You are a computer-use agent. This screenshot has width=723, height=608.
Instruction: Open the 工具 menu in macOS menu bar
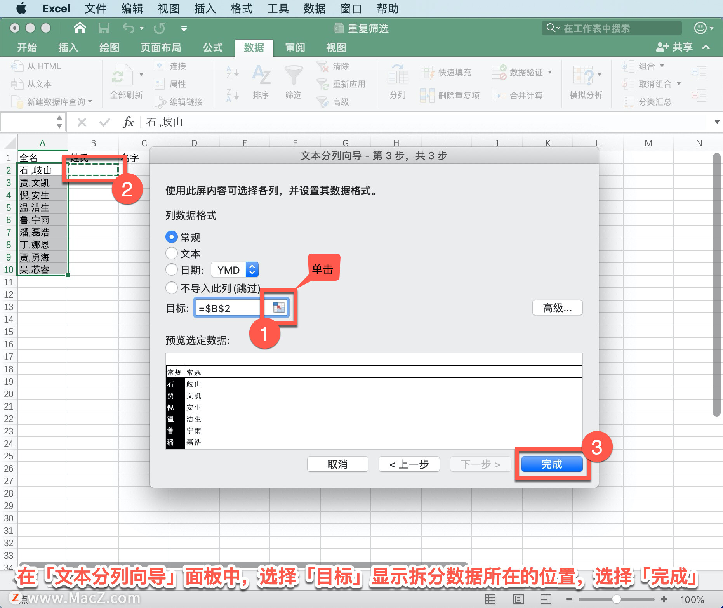coord(278,9)
